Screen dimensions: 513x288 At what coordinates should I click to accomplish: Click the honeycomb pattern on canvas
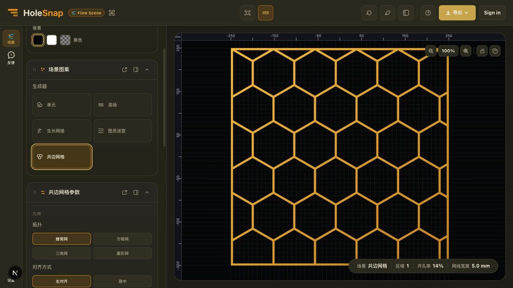[x=339, y=157]
